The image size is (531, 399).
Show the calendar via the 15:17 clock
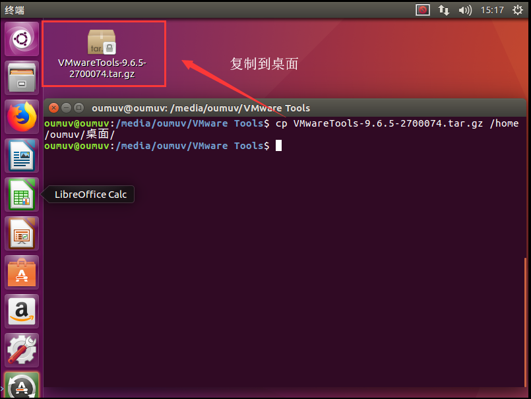(x=492, y=10)
